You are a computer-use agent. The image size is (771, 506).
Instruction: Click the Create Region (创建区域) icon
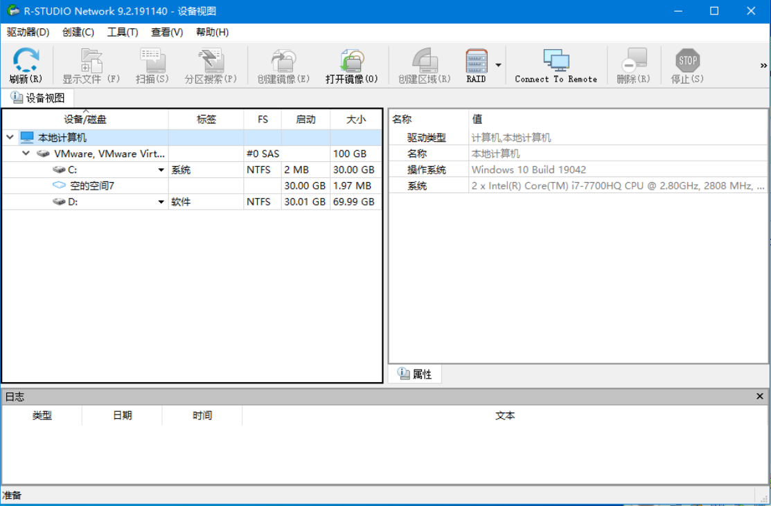coord(425,60)
